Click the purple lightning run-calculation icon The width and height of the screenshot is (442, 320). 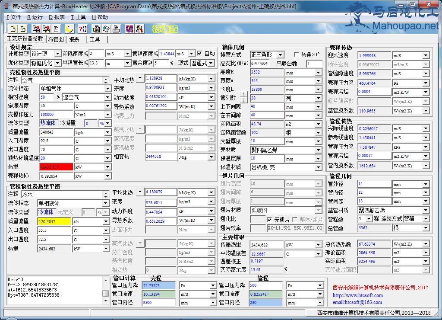click(129, 29)
